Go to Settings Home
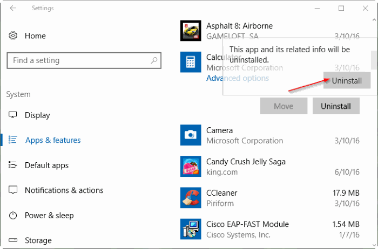Viewport: 378px width, 249px height. click(x=35, y=36)
